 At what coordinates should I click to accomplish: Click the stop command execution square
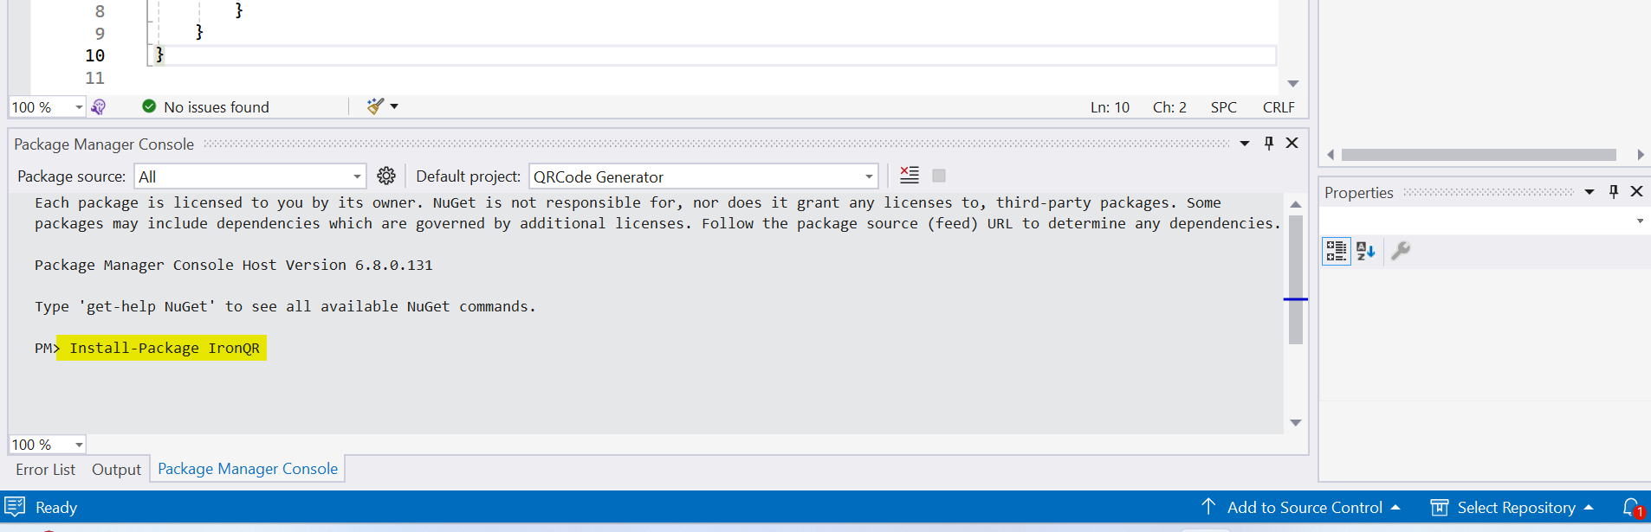(x=939, y=176)
